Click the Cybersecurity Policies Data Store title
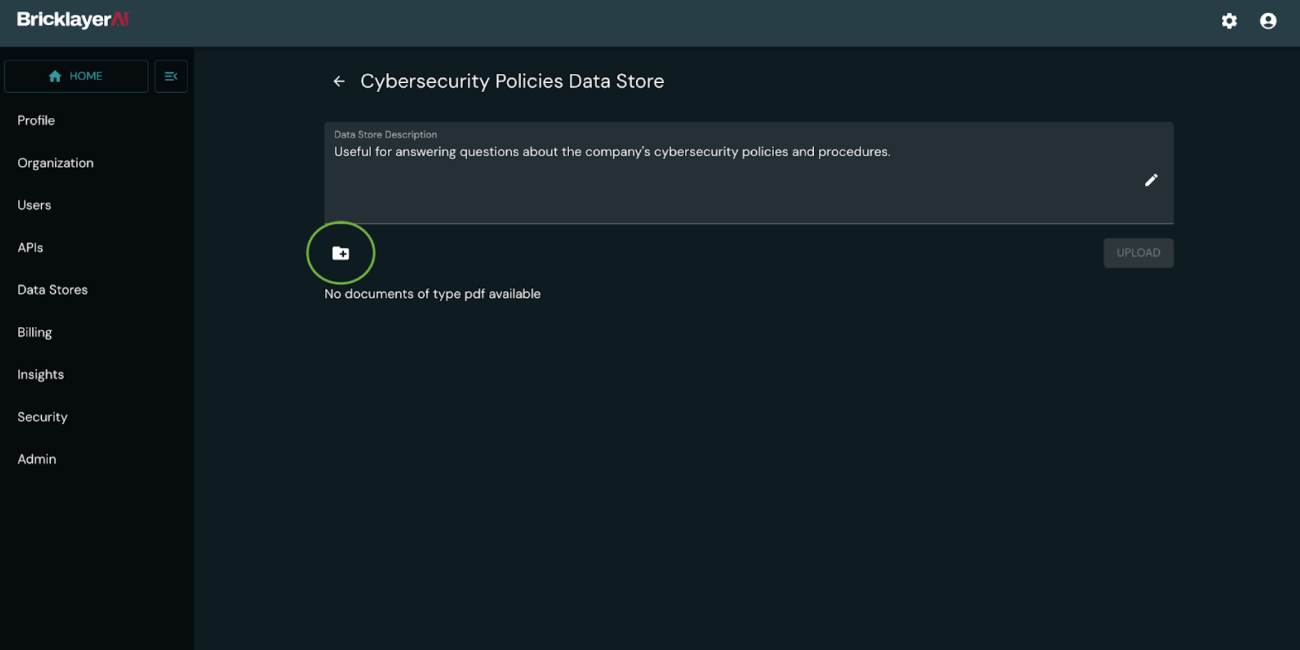 pyautogui.click(x=512, y=82)
